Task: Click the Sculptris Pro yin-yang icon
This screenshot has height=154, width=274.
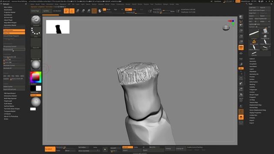Action: (x=100, y=11)
